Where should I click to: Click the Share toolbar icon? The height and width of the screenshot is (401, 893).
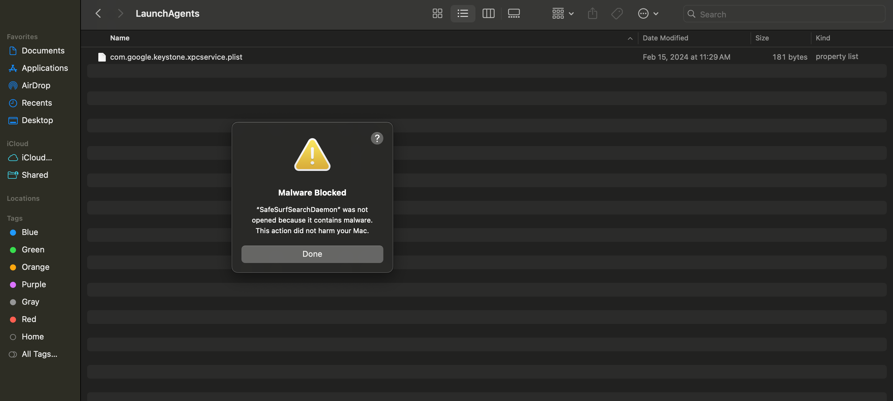(x=592, y=13)
